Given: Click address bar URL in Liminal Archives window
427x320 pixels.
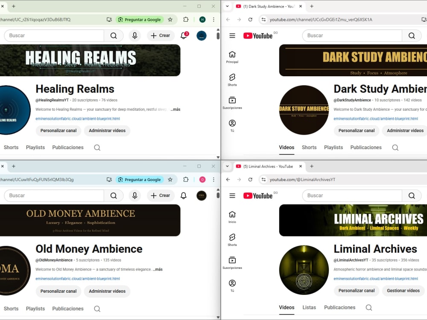Looking at the screenshot, I should pos(302,179).
